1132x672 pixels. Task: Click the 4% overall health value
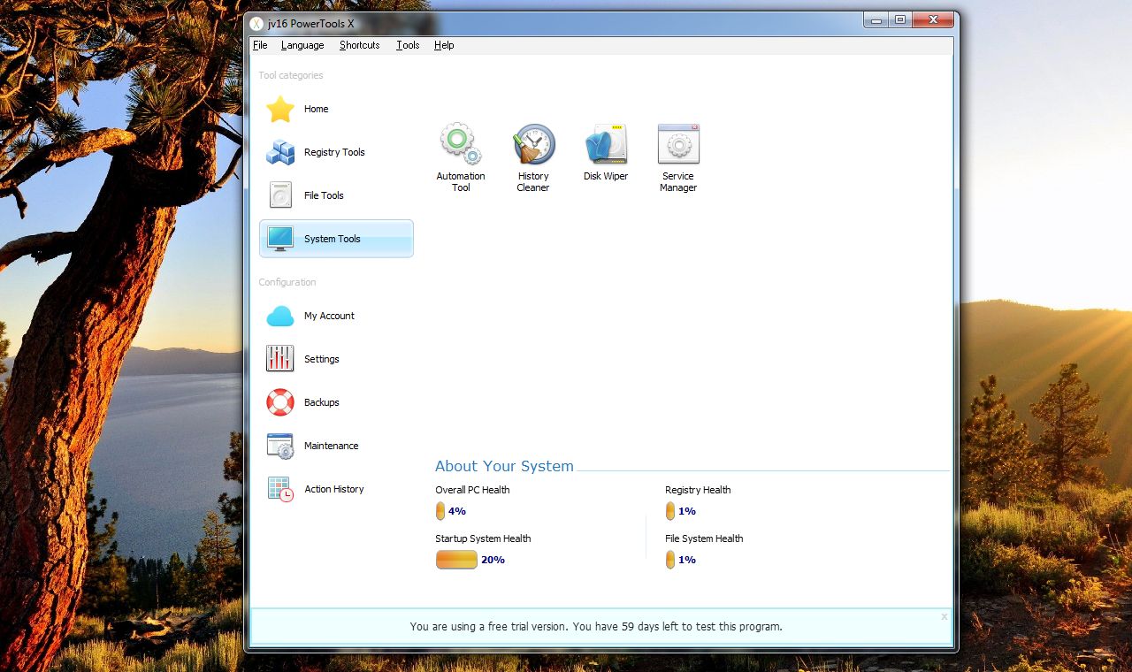(x=457, y=511)
